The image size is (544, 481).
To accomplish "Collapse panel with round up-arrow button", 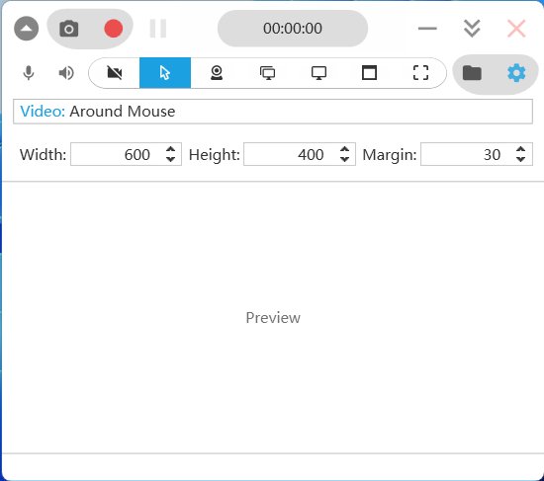I will (27, 29).
